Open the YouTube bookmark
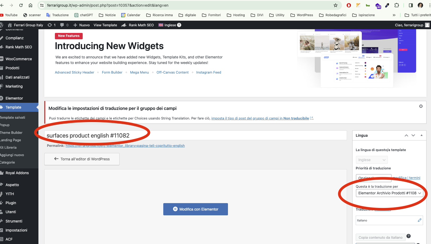This screenshot has height=244, width=431. click(9, 15)
